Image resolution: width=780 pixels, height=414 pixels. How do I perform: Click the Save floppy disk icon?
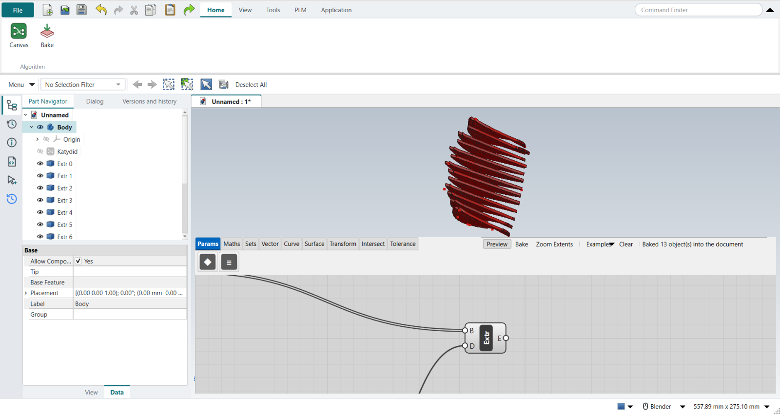(x=81, y=10)
